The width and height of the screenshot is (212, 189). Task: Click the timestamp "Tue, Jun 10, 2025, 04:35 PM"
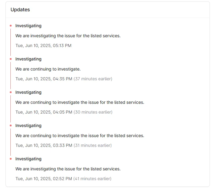click(x=44, y=79)
